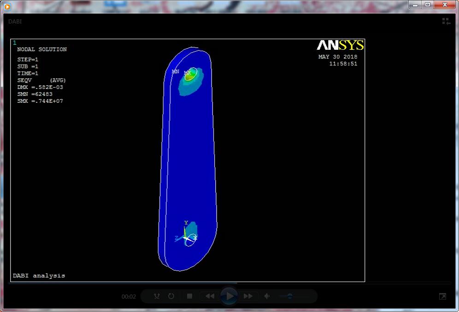Turn shuffle on in the player controls
459x312 pixels.
click(x=157, y=296)
